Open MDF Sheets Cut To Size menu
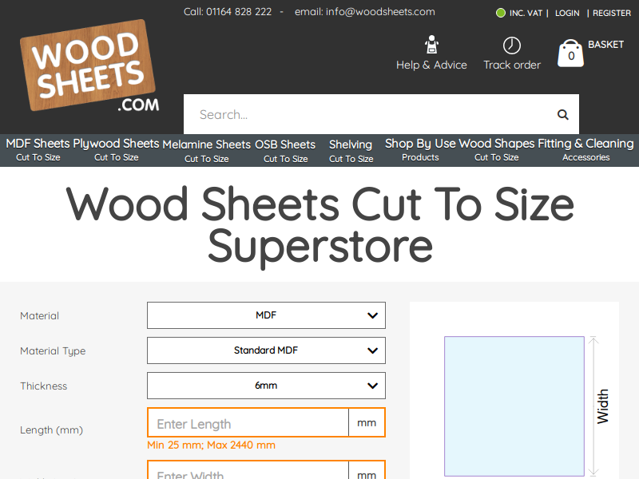Screen dimensions: 639x479 pyautogui.click(x=38, y=150)
